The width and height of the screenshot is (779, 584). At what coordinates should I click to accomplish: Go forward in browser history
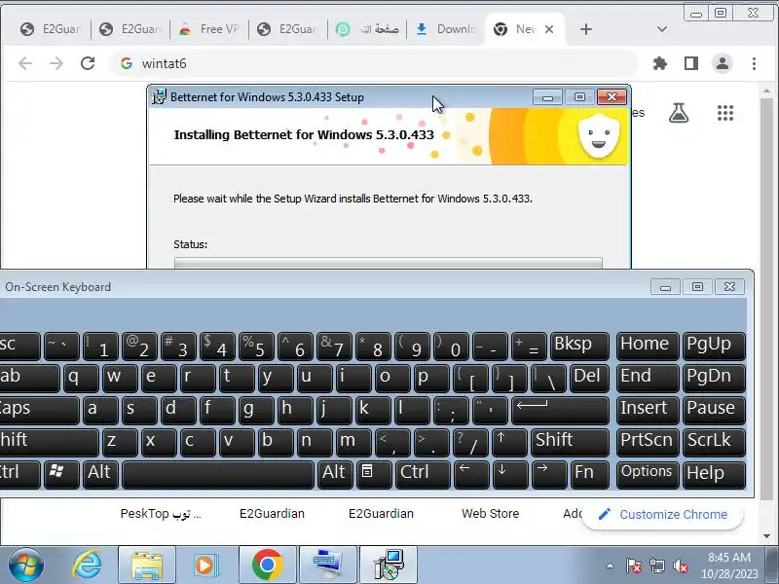(x=56, y=63)
